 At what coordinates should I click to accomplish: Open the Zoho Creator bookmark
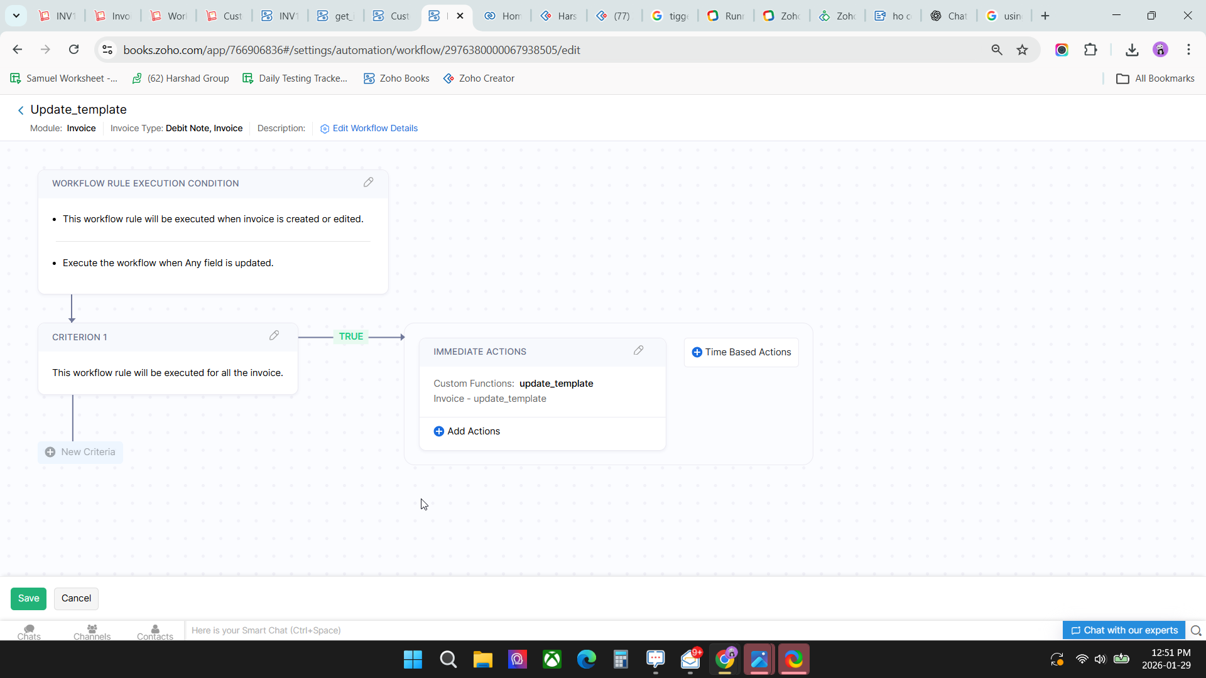pos(479,78)
